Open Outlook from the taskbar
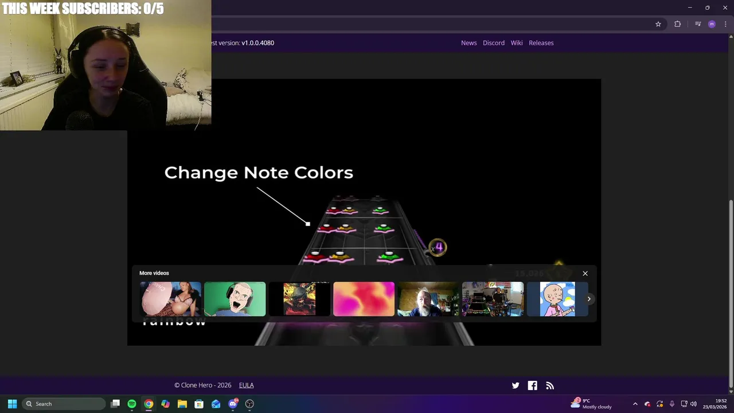This screenshot has width=734, height=413. [x=216, y=404]
